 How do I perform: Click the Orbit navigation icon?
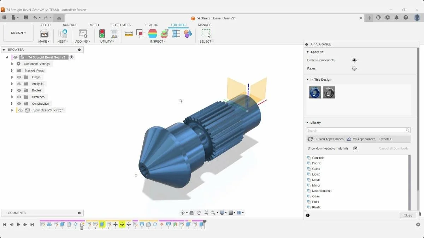pyautogui.click(x=183, y=213)
